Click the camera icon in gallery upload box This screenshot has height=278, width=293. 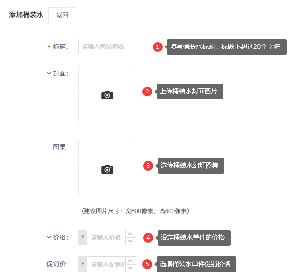click(107, 169)
